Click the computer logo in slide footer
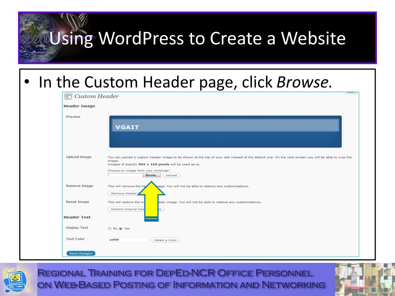This screenshot has width=395, height=296. coord(17,280)
